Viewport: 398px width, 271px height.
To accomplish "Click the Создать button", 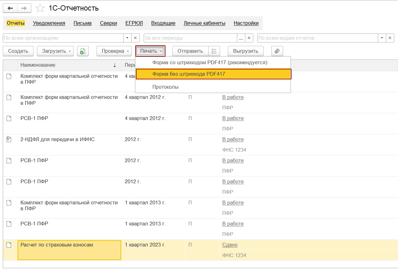I will pyautogui.click(x=18, y=51).
